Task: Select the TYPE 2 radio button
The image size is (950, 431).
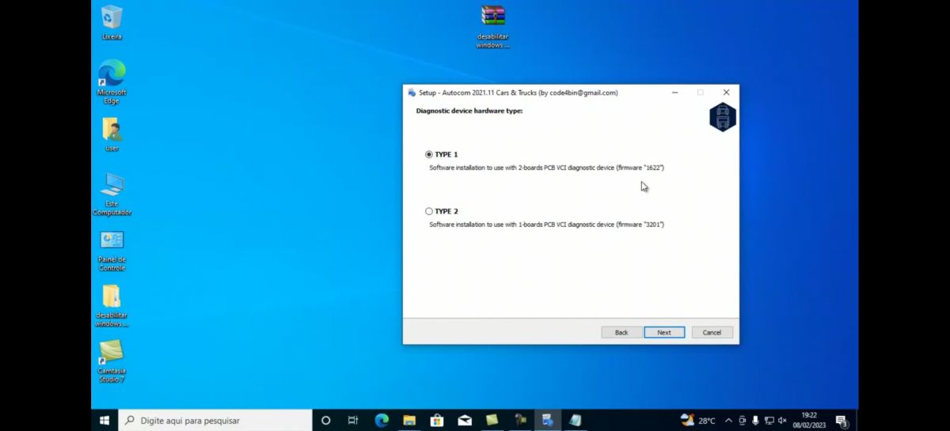Action: tap(429, 211)
